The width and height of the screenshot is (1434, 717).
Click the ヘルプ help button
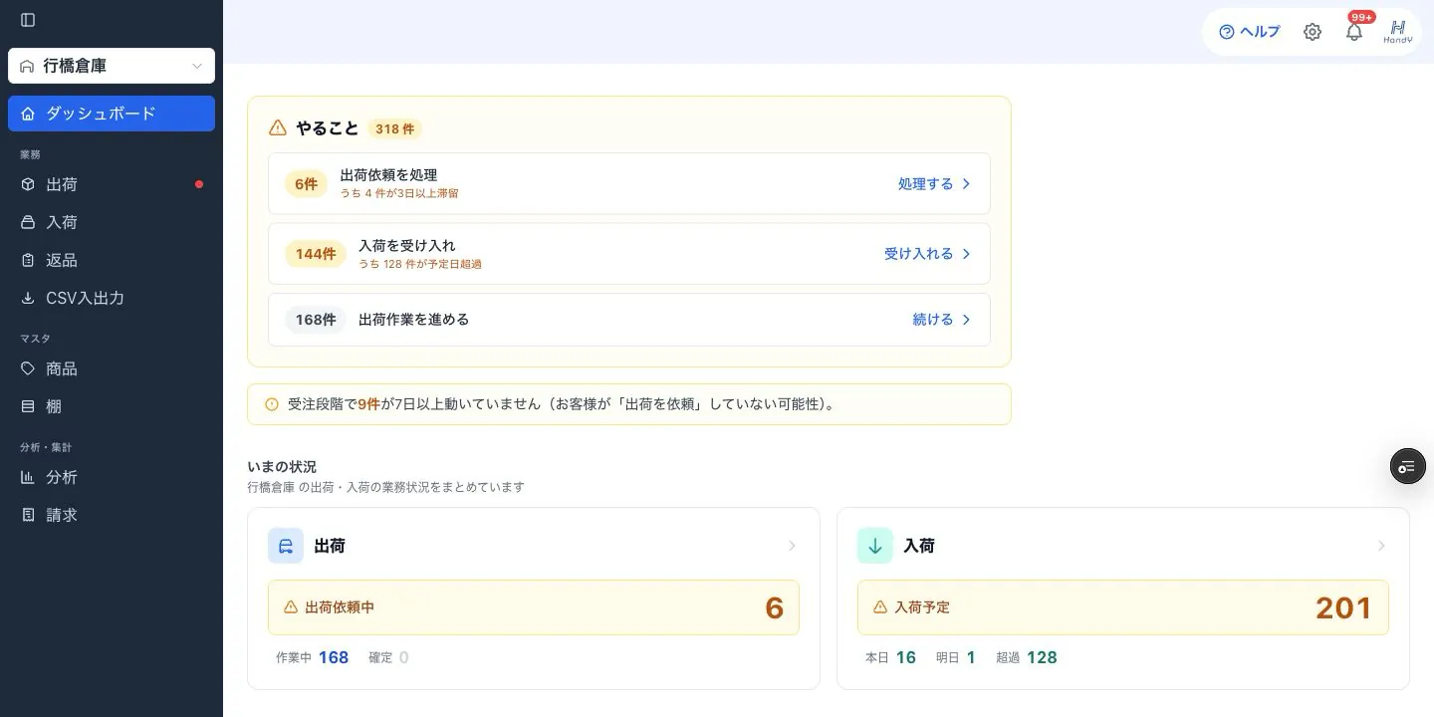[x=1249, y=32]
